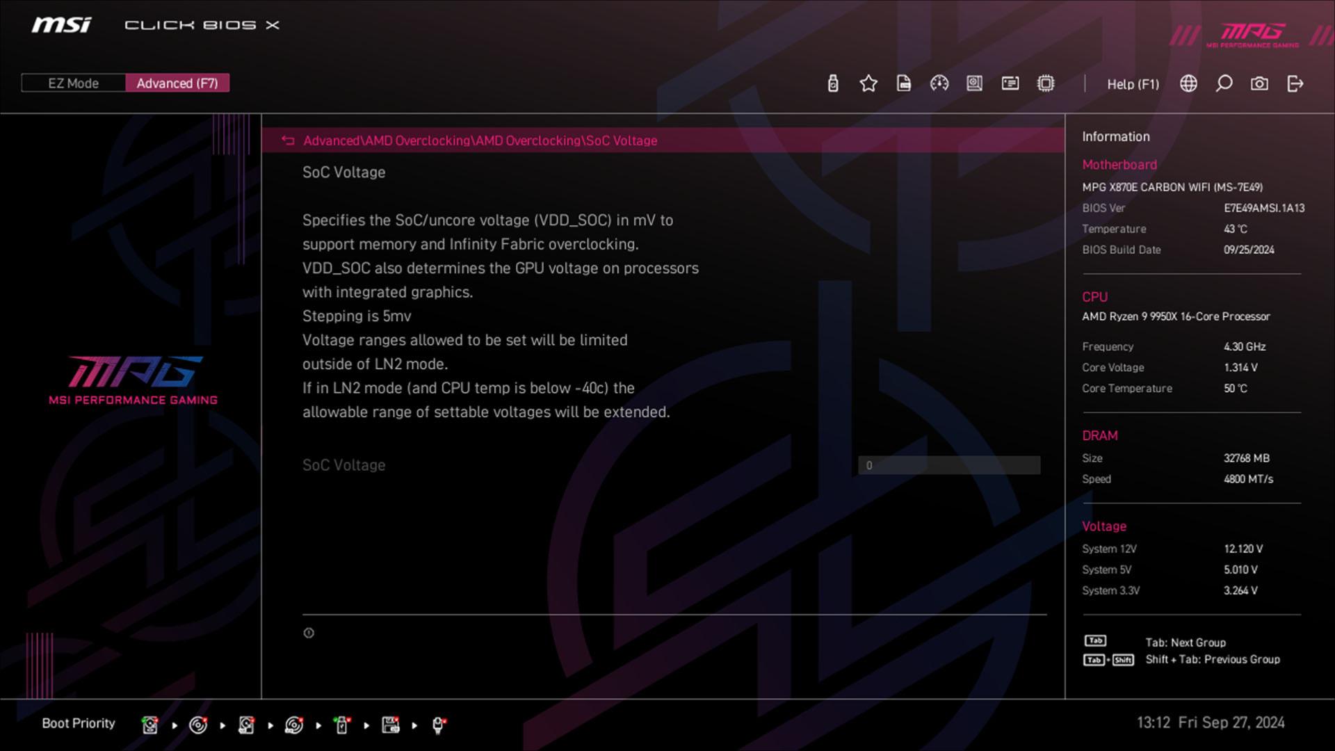Click first boot priority hard drive icon
The image size is (1335, 751).
point(149,725)
